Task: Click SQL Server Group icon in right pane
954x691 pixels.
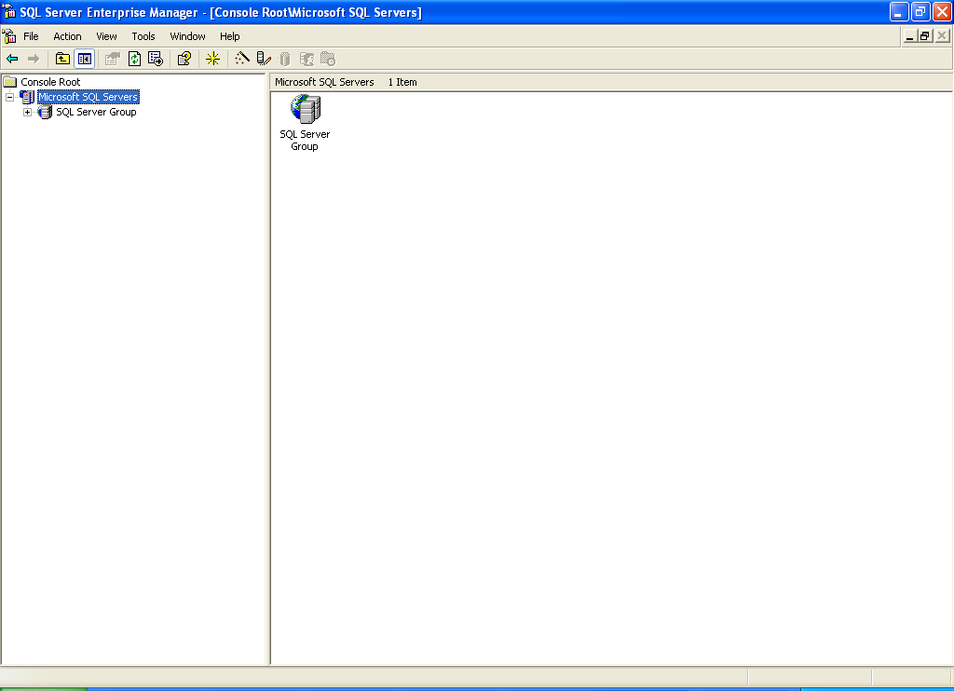Action: coord(306,109)
